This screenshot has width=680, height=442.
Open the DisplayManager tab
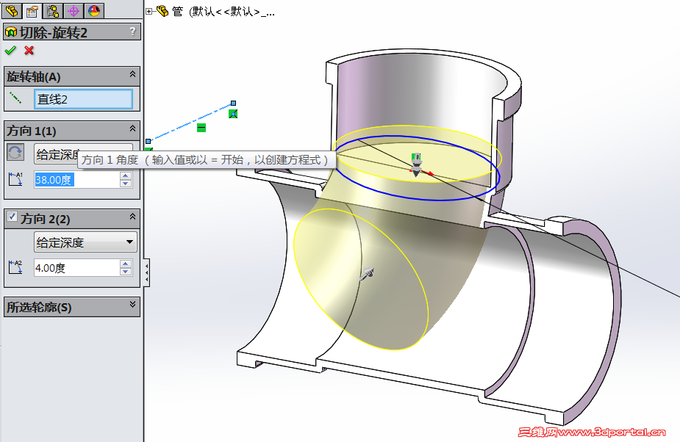tap(94, 10)
